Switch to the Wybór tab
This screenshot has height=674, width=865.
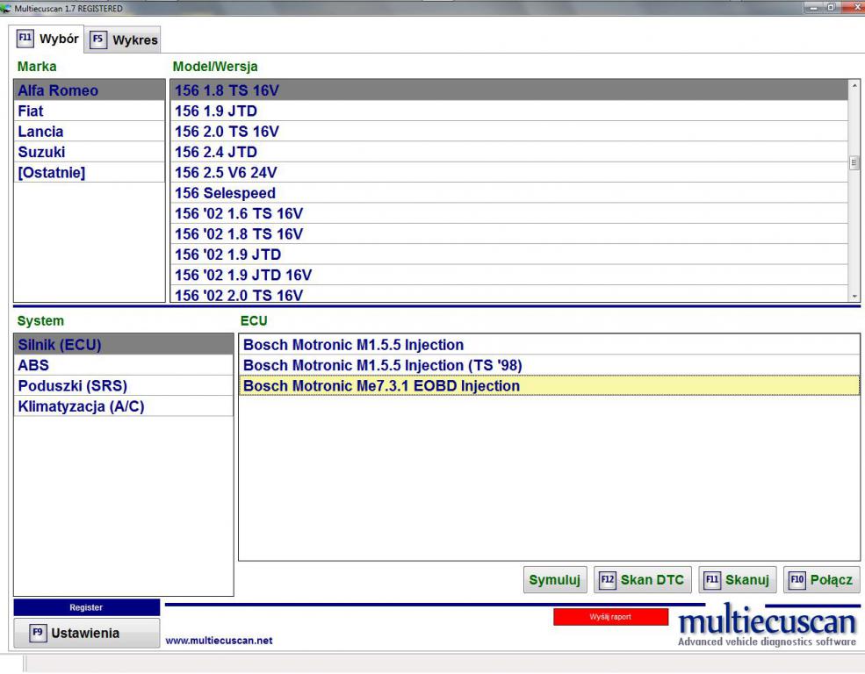coord(50,39)
